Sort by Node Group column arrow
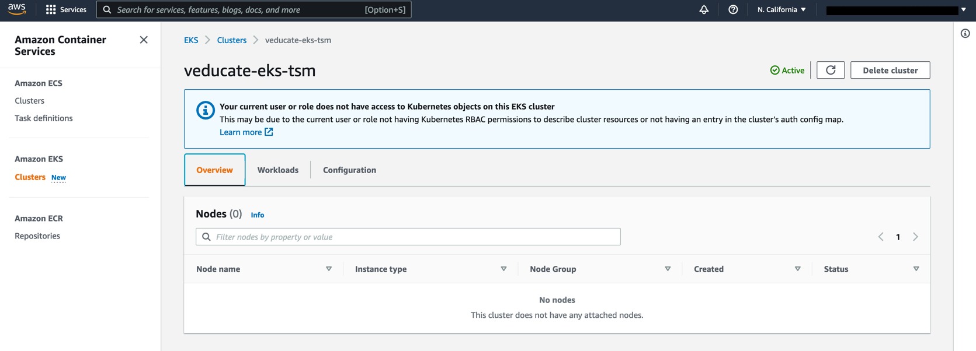The width and height of the screenshot is (976, 351). 668,269
